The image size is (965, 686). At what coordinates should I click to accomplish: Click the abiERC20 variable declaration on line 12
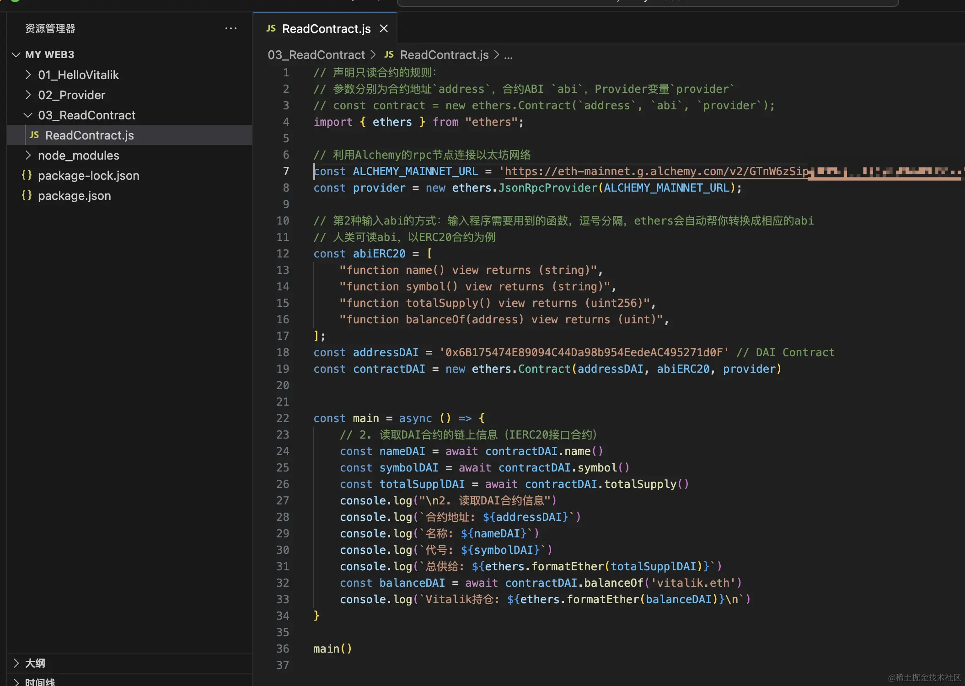[379, 254]
